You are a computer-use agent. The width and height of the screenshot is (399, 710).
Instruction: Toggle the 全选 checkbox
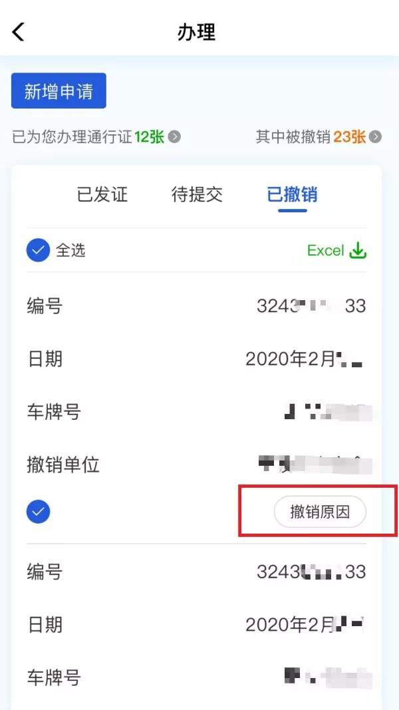tap(38, 250)
